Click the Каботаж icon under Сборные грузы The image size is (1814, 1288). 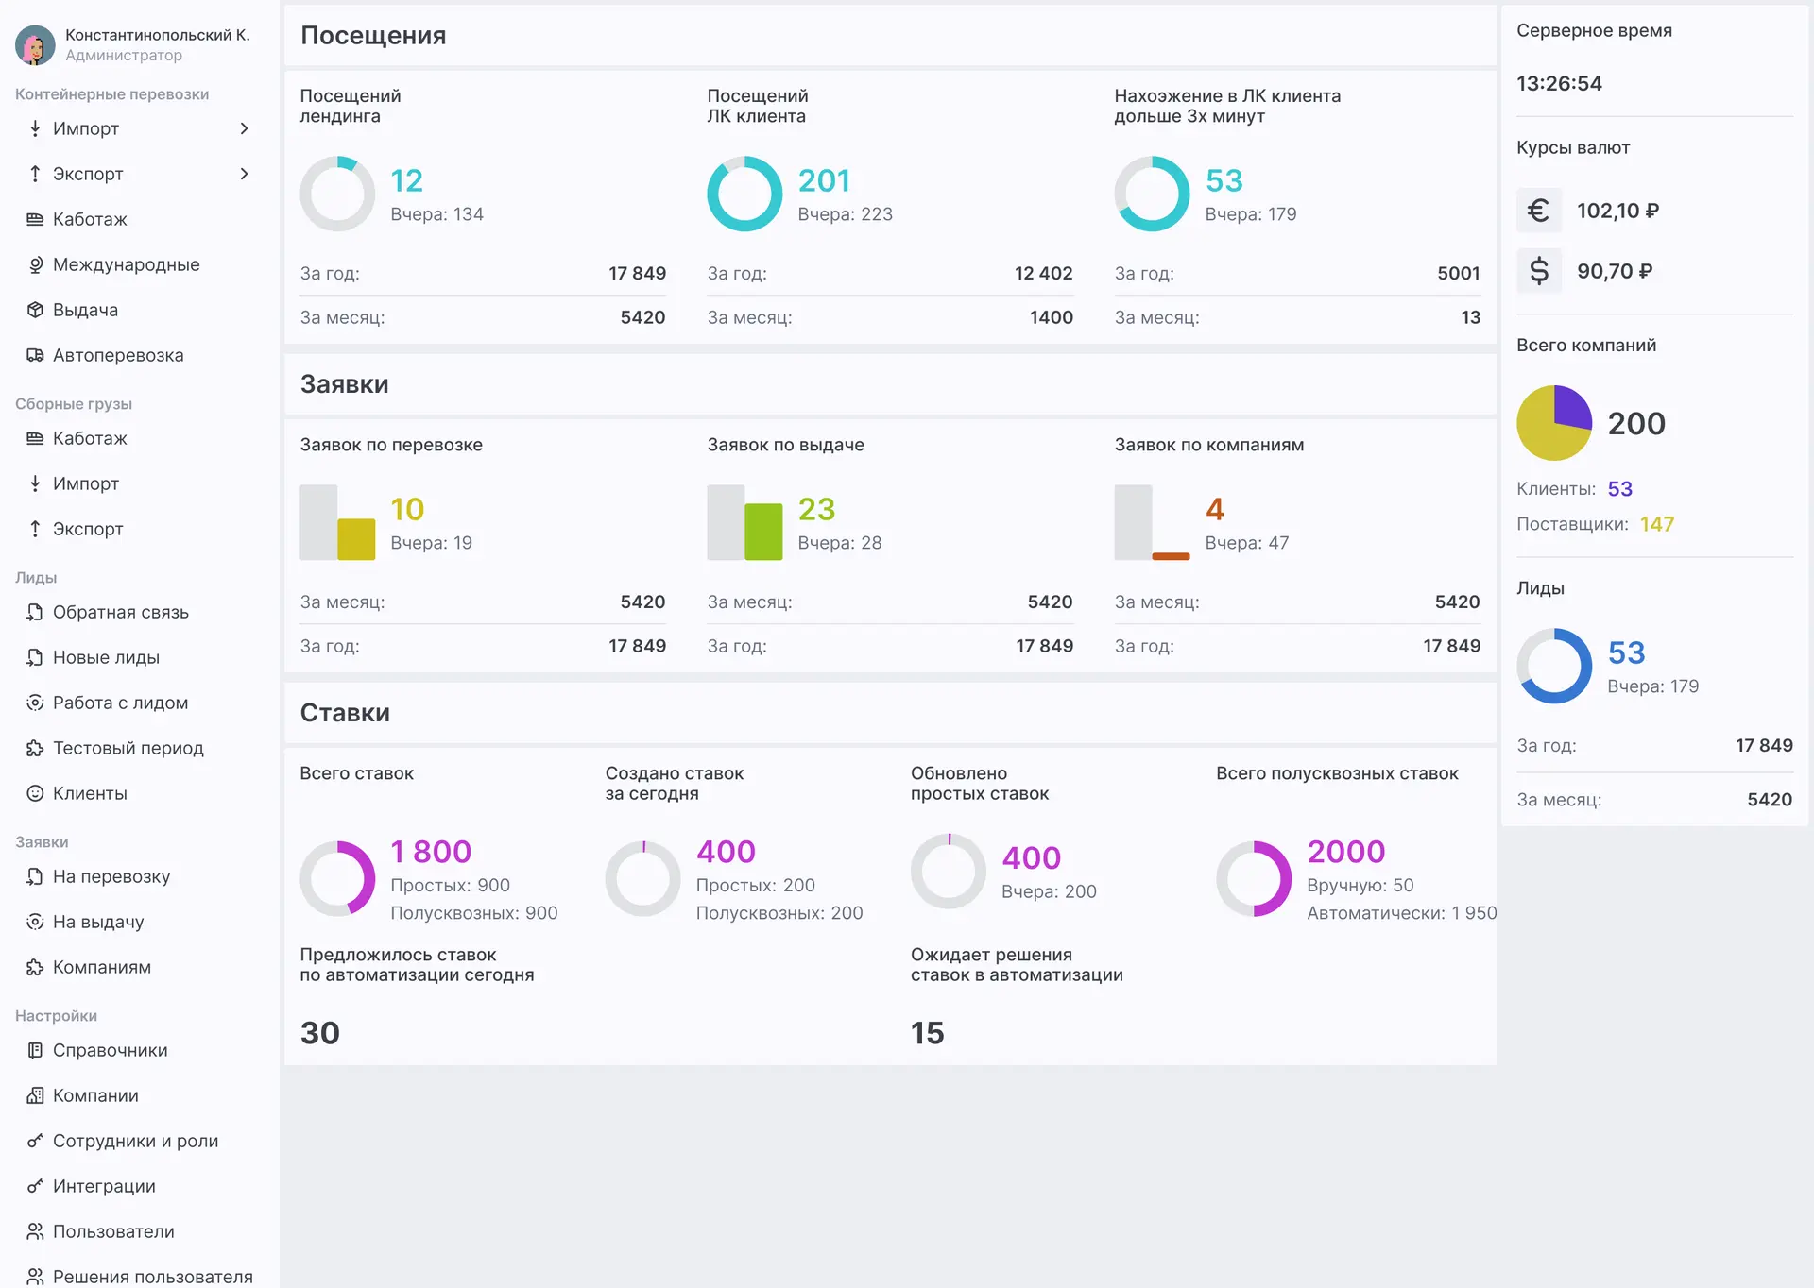(x=35, y=438)
